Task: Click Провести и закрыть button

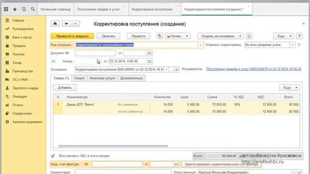Action: pos(72,36)
